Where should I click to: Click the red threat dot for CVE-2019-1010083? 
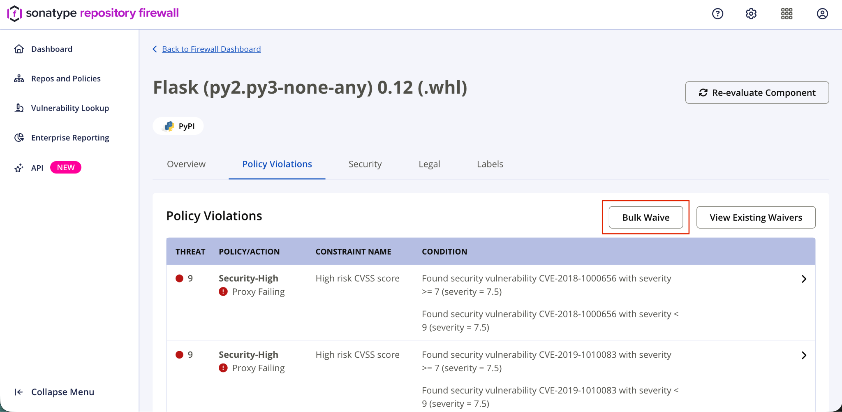(179, 354)
